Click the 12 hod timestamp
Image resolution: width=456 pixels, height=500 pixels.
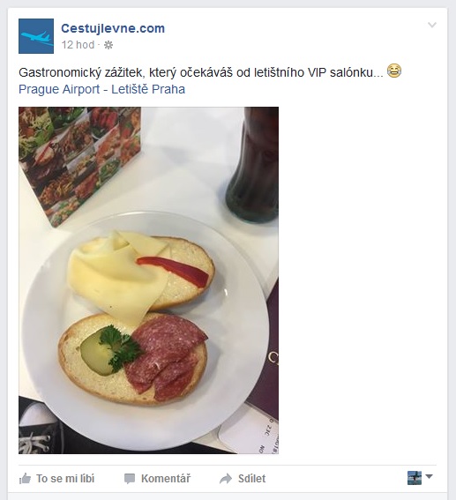78,45
